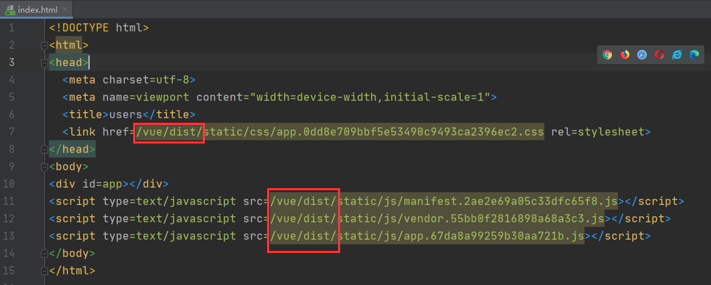Click line number 11 in gutter
Viewport: 711px width, 285px height.
coord(9,202)
